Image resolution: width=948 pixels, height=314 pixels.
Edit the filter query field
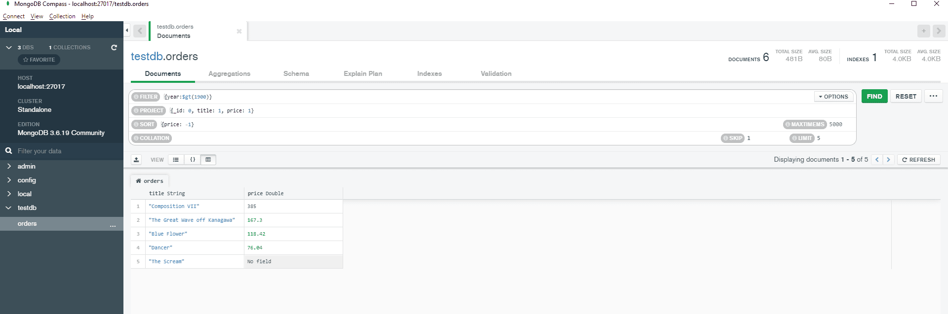487,97
